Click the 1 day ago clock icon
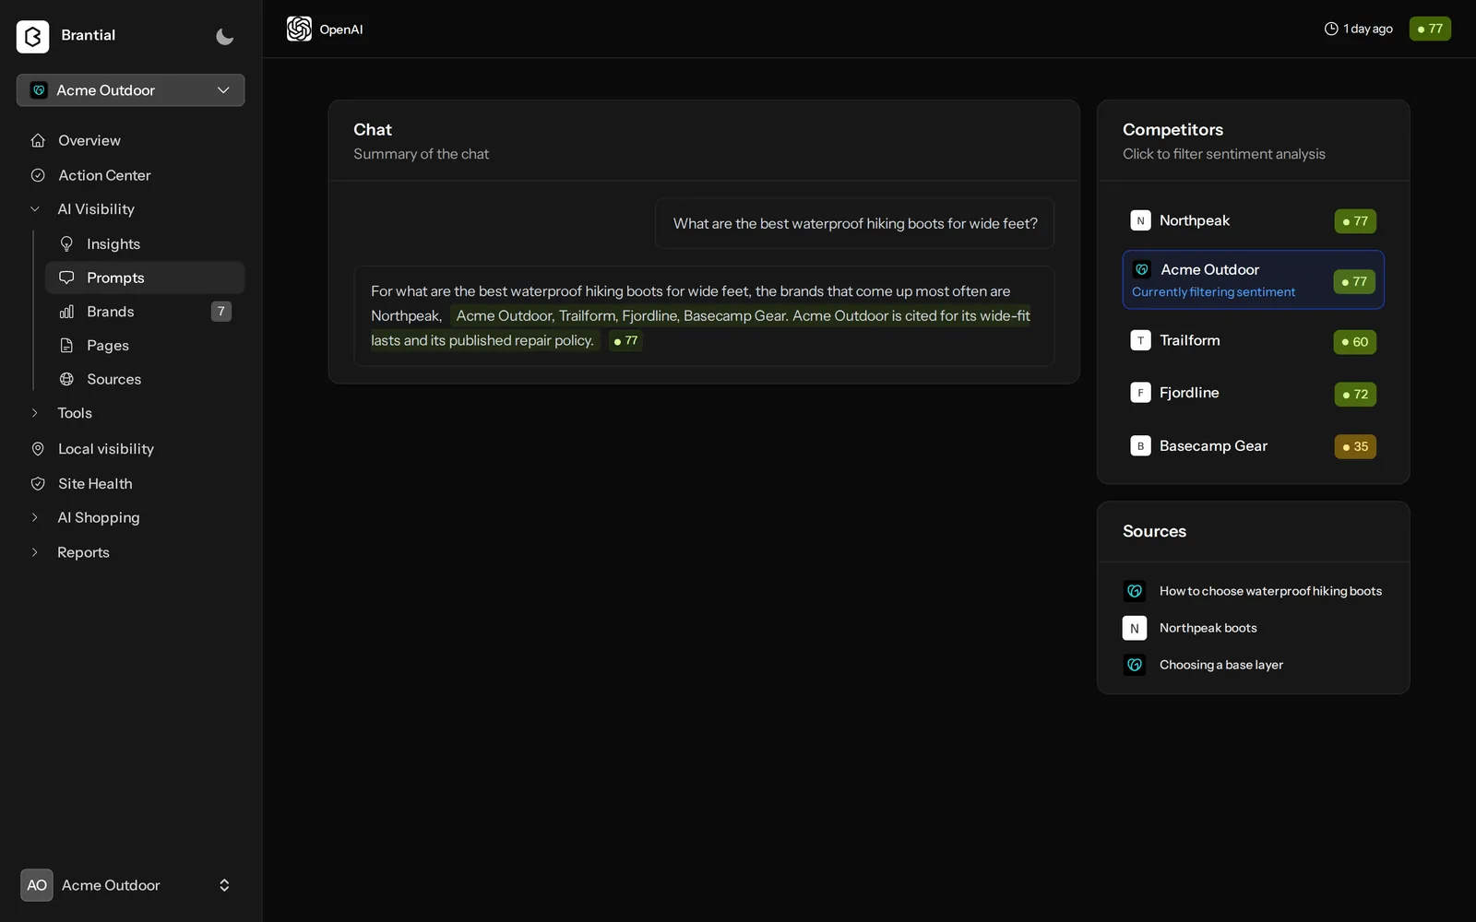 pyautogui.click(x=1331, y=29)
